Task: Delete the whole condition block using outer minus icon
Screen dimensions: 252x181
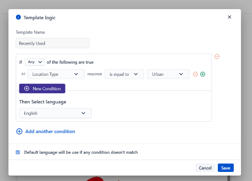Action: (x=217, y=57)
